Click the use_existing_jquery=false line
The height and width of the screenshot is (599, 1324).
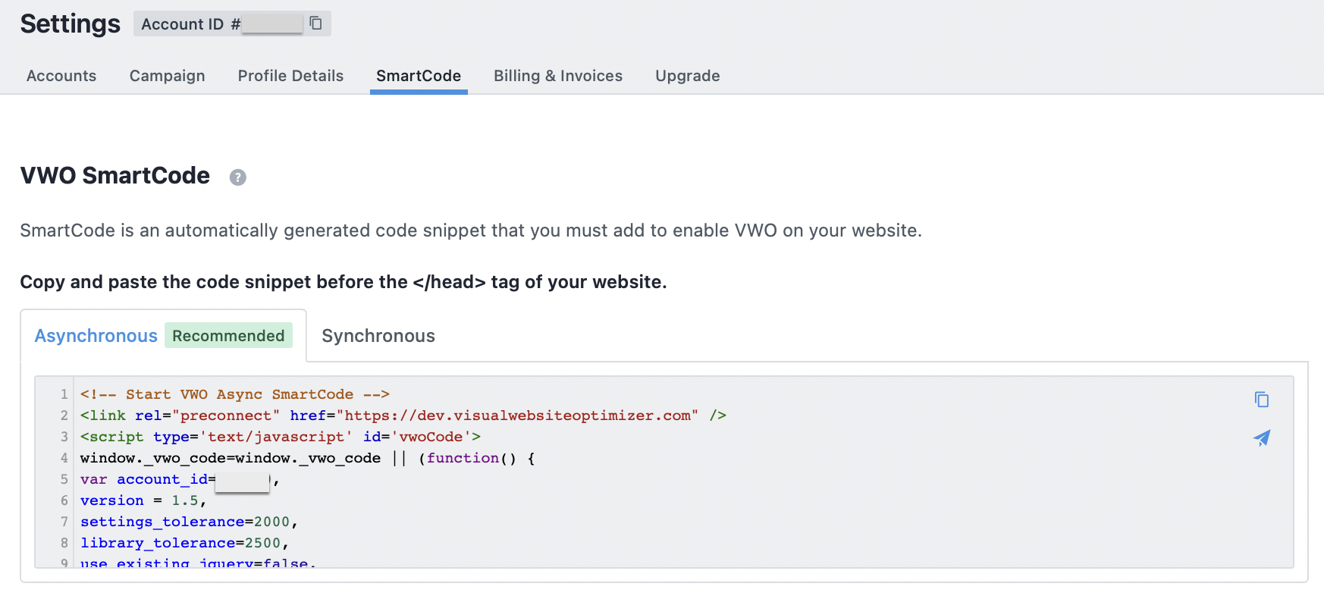[x=198, y=563]
